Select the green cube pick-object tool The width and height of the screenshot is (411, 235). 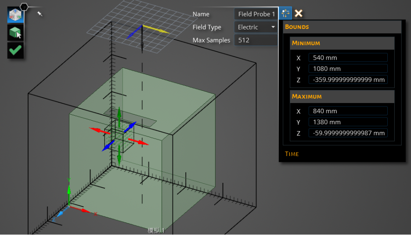pyautogui.click(x=15, y=32)
